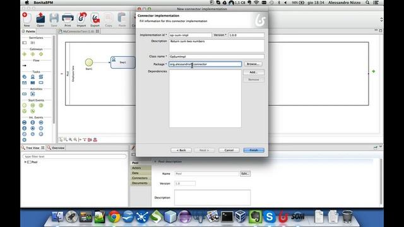Click the Dependencies list box
Viewport: 404px width, 227px height.
click(x=205, y=98)
